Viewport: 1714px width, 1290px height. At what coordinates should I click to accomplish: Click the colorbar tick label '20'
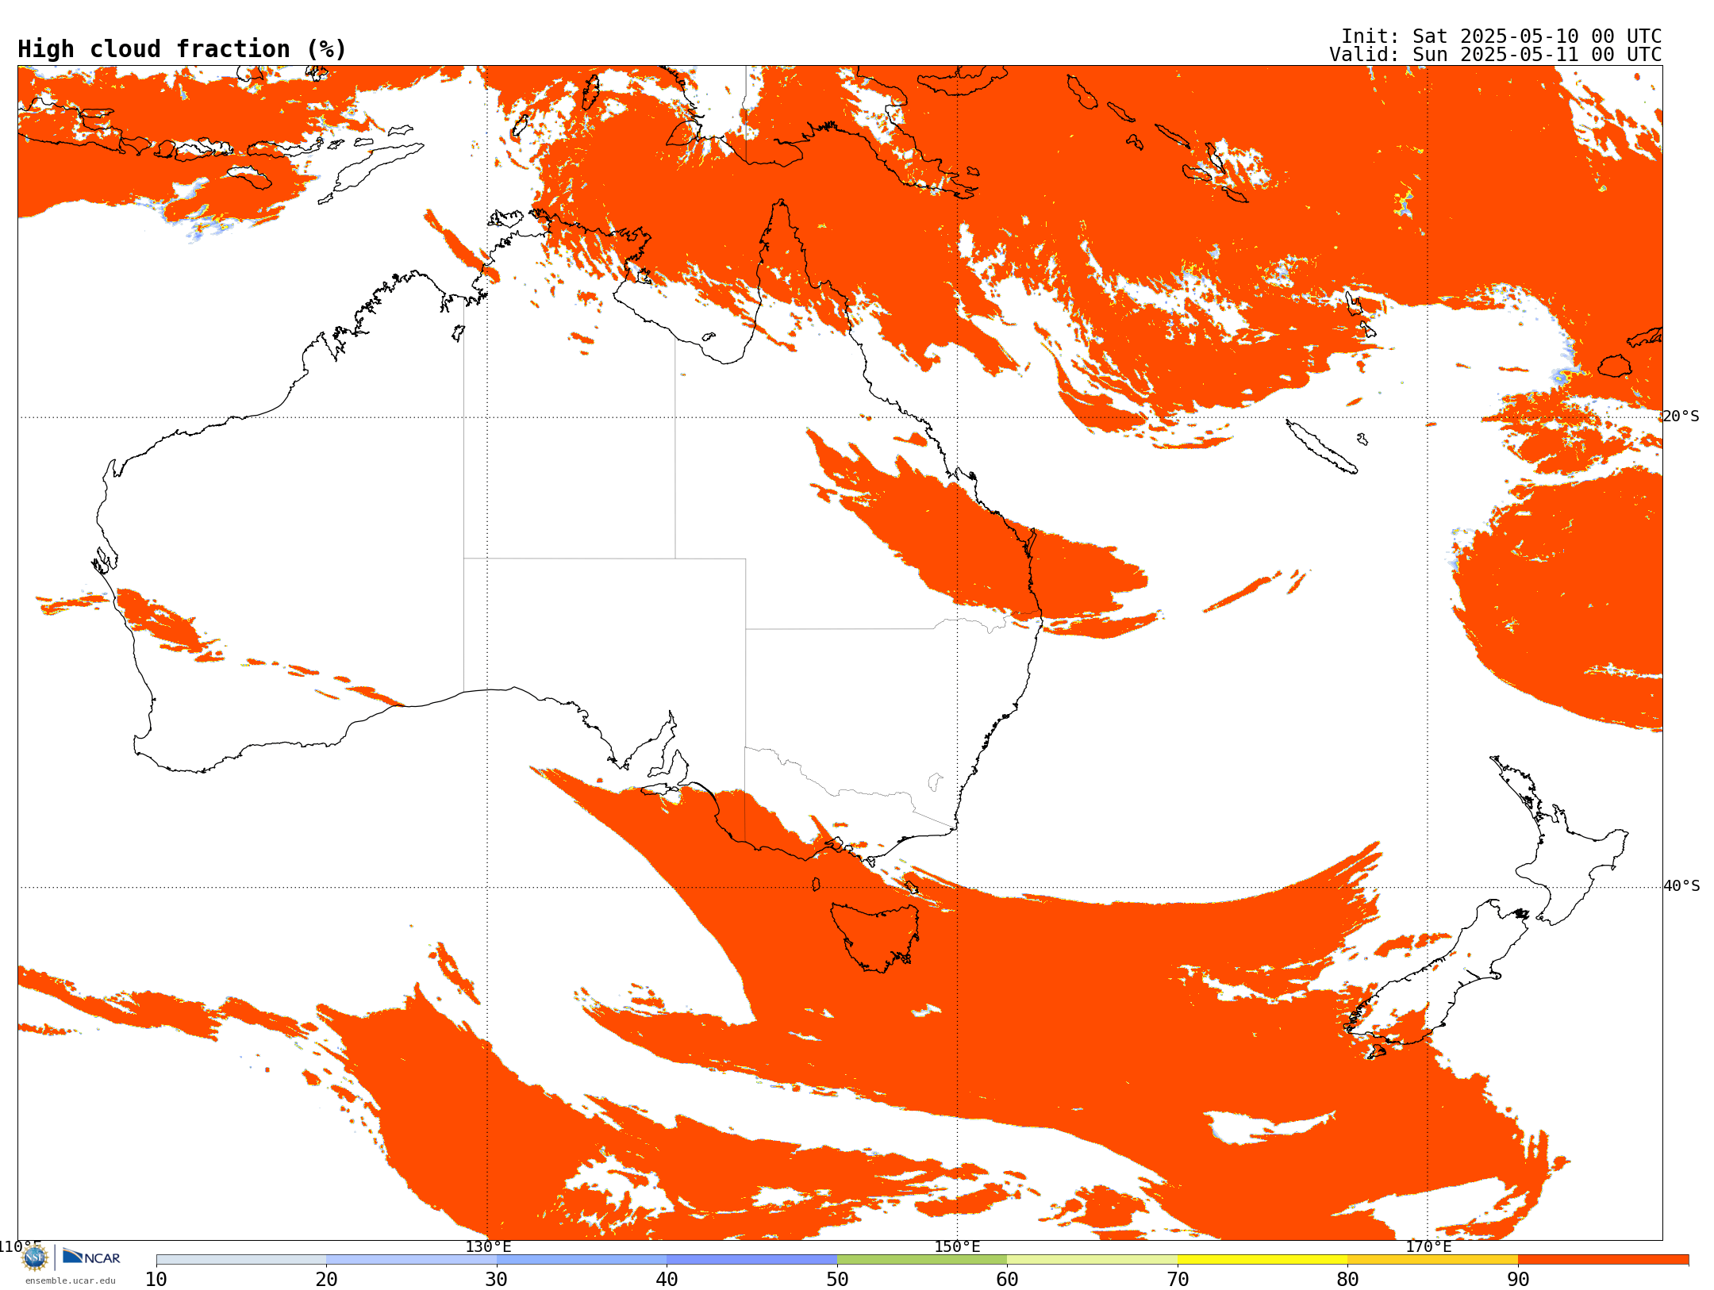click(326, 1279)
